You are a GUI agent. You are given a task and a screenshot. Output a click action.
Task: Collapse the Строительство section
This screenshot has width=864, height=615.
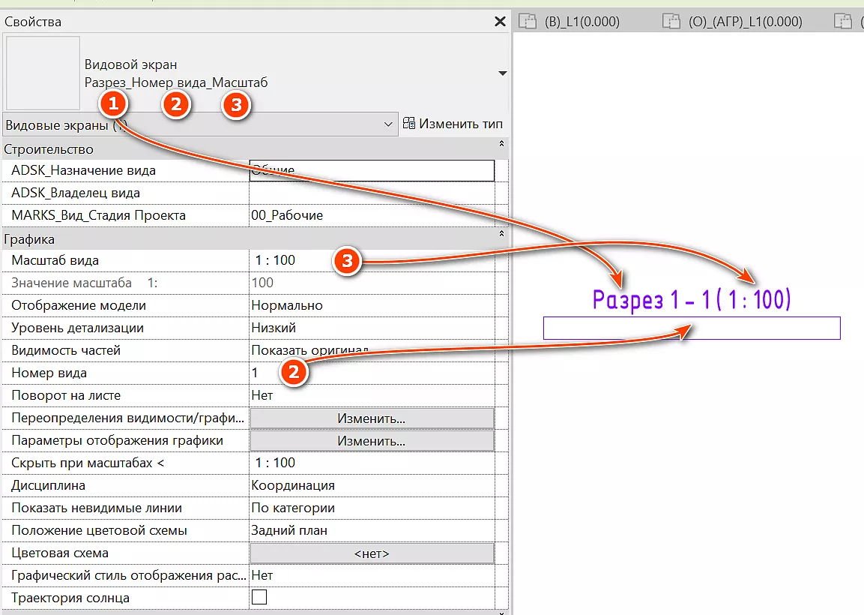(x=501, y=143)
